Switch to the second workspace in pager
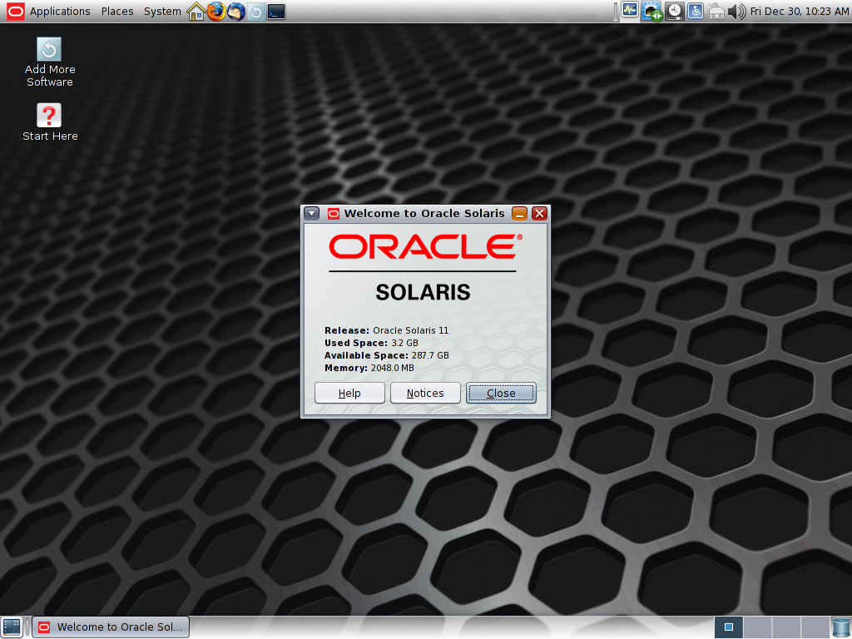 pyautogui.click(x=757, y=627)
